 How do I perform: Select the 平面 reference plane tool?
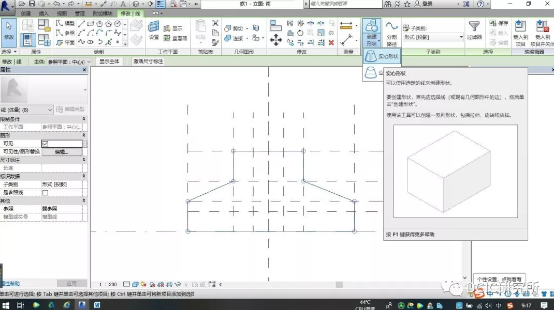point(65,42)
